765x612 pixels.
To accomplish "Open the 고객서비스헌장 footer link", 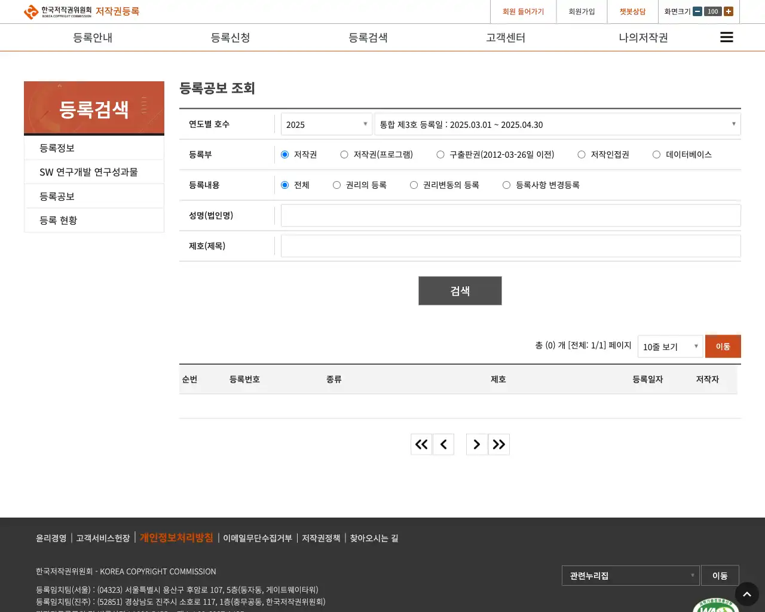I will (x=103, y=538).
